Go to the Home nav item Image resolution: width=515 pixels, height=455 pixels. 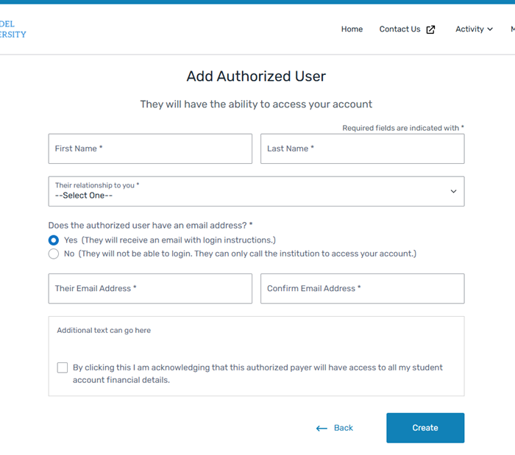click(352, 29)
